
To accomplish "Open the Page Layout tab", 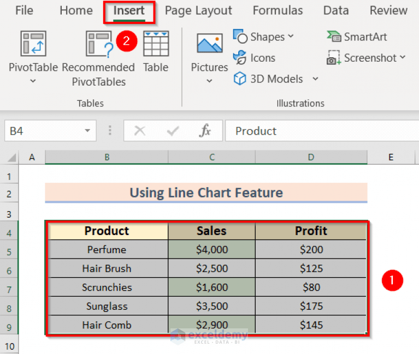I will pyautogui.click(x=198, y=11).
